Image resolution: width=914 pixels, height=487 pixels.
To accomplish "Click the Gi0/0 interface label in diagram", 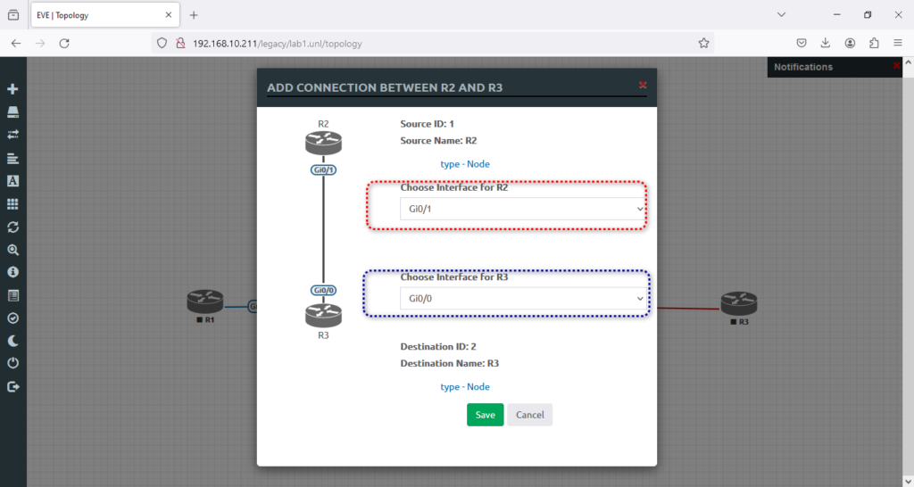I will point(323,290).
